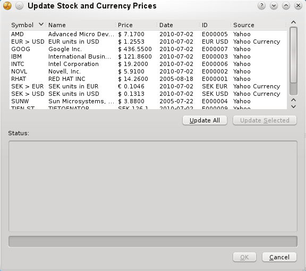This screenshot has width=306, height=271.
Task: Click inside the empty Status text area
Action: click(153, 186)
